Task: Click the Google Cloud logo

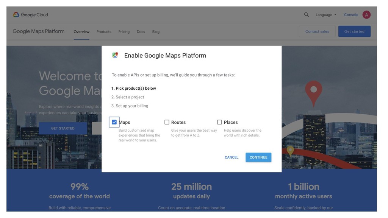Action: point(30,15)
